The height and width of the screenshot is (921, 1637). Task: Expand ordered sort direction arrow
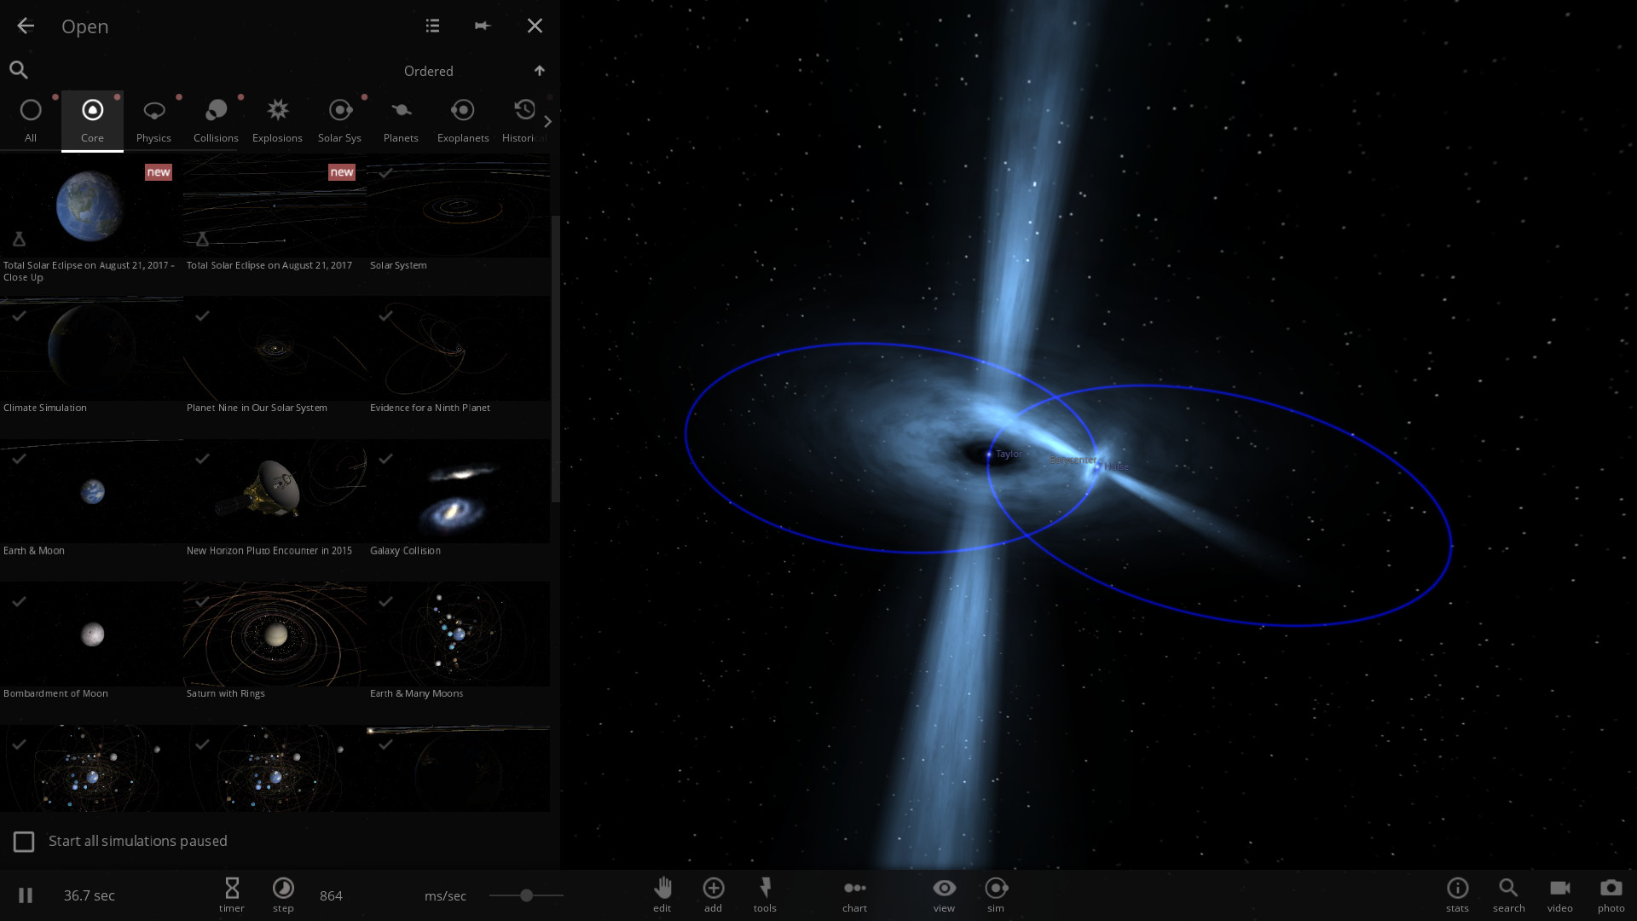[x=539, y=70]
